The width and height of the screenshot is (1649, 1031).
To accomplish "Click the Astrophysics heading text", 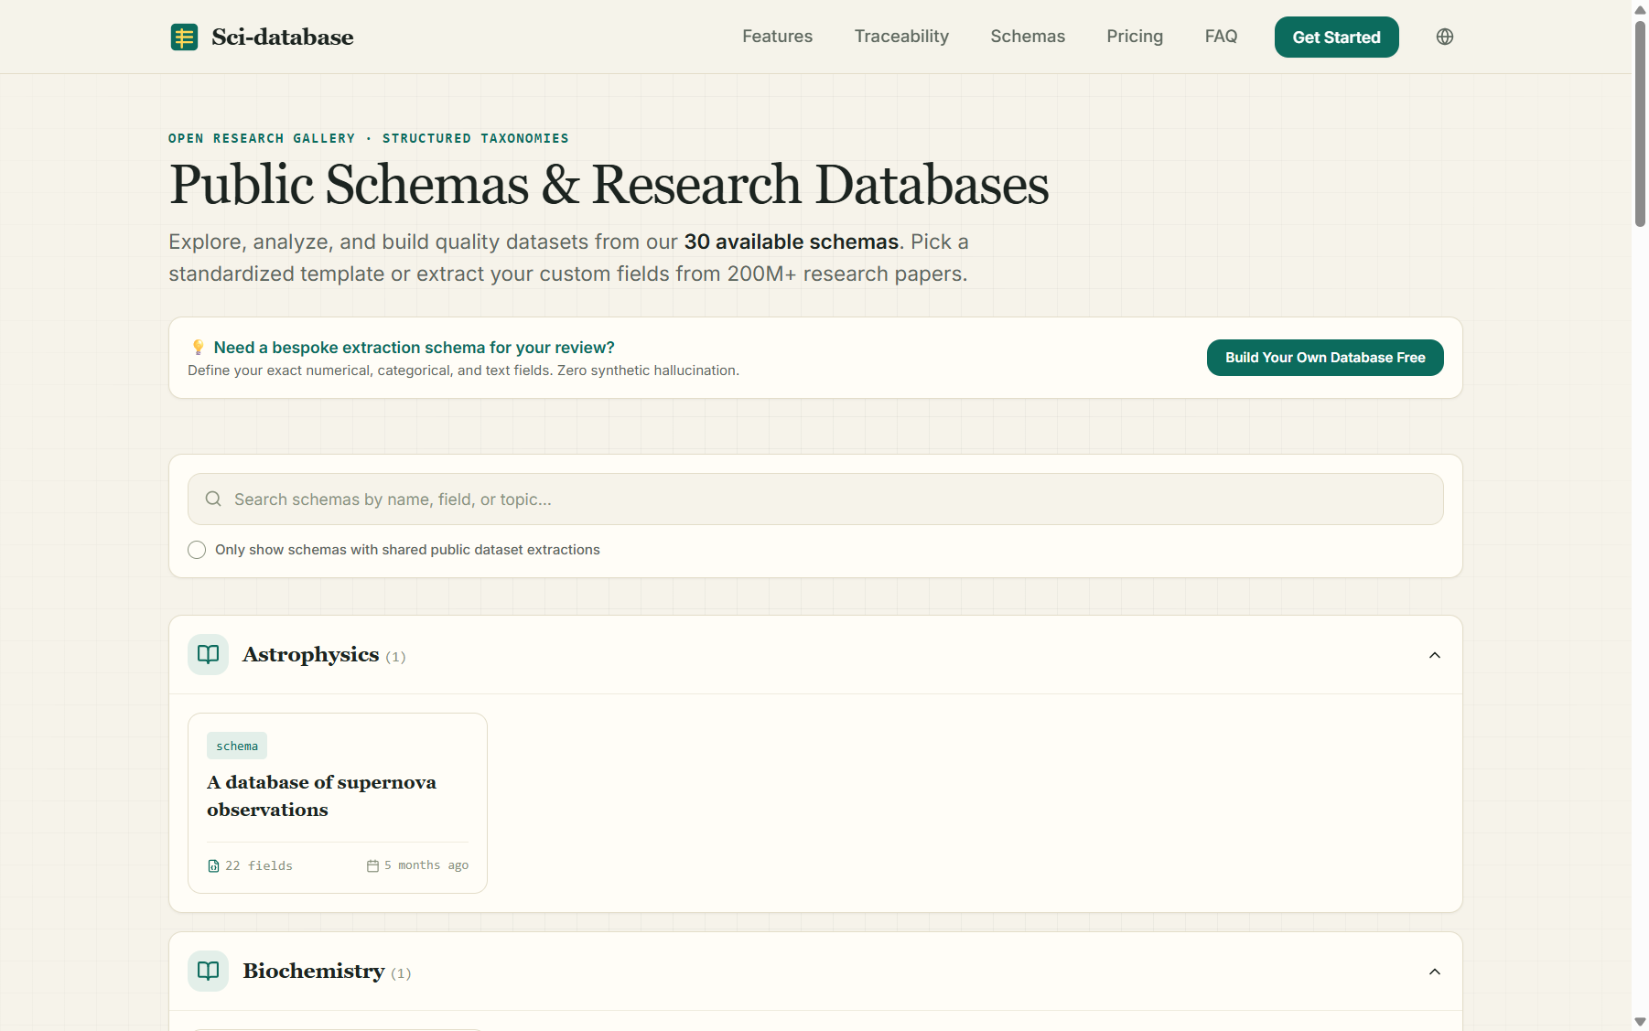I will coord(310,655).
